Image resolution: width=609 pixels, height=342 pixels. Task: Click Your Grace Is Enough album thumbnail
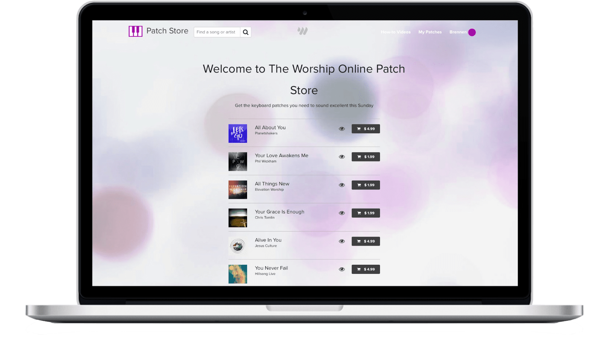click(238, 218)
